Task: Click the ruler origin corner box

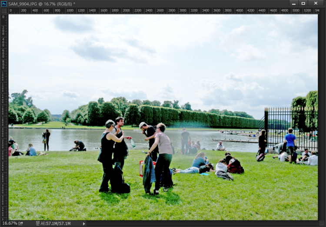Action: tap(4, 11)
